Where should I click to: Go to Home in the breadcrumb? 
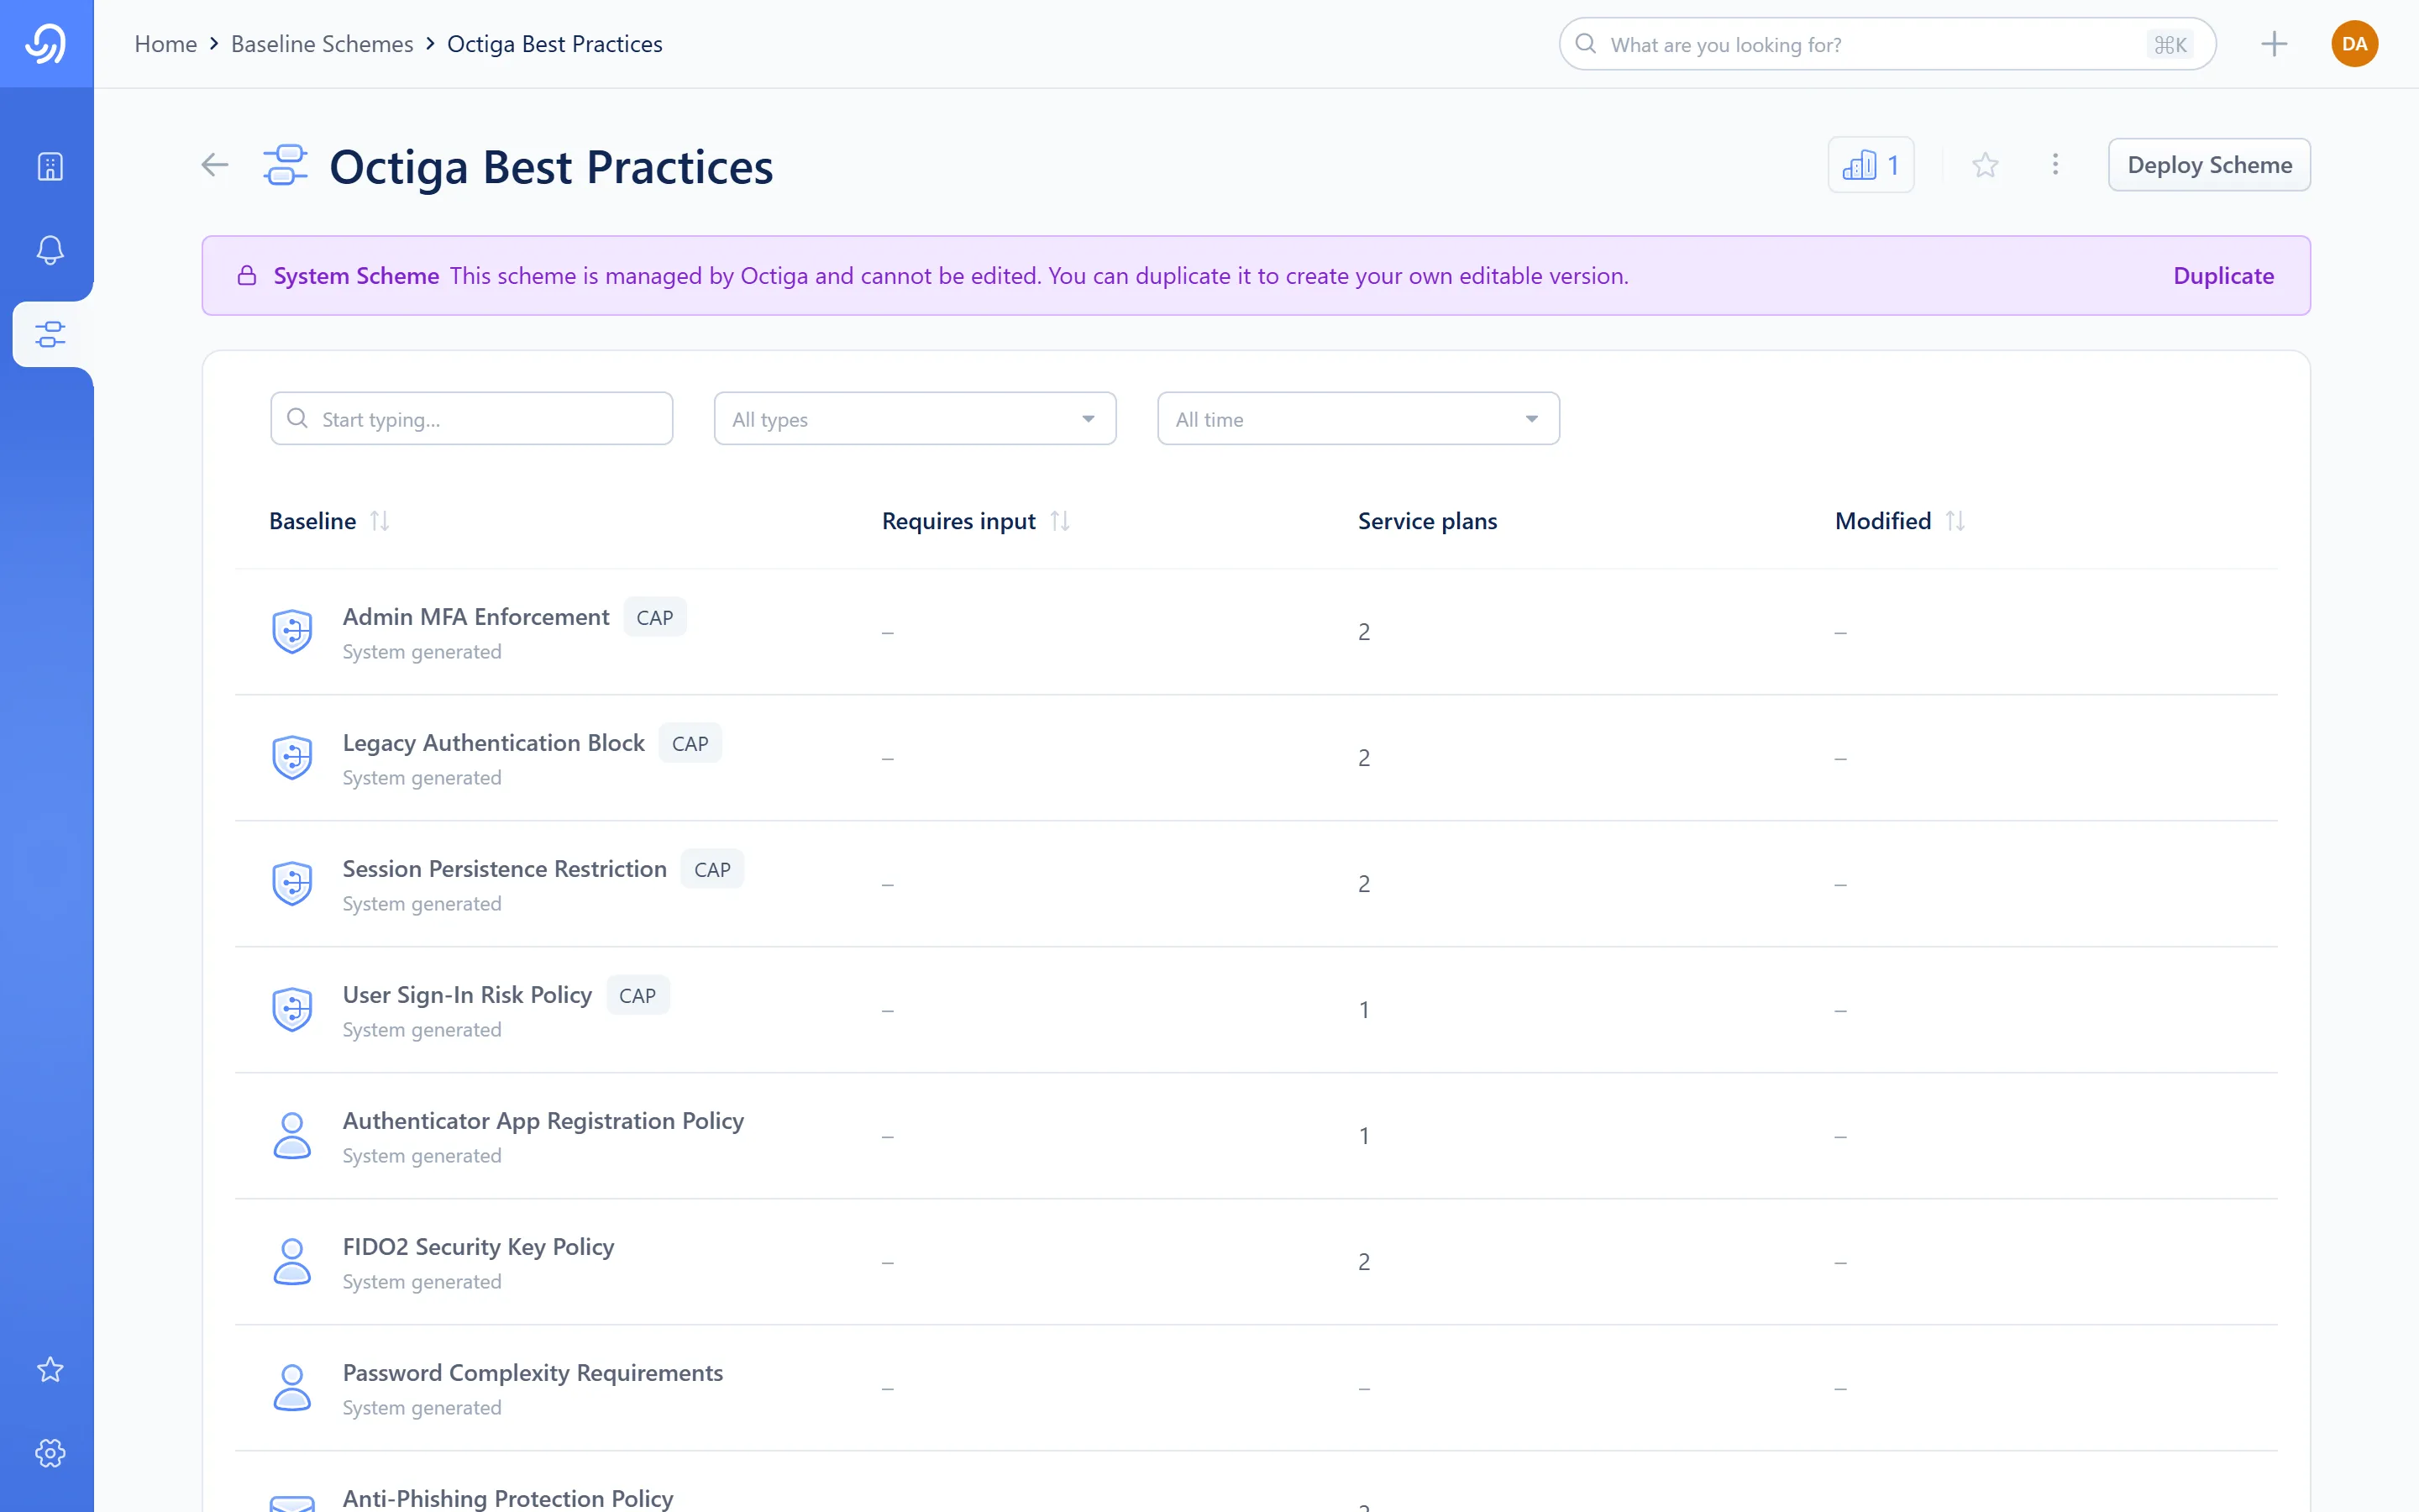pos(165,44)
